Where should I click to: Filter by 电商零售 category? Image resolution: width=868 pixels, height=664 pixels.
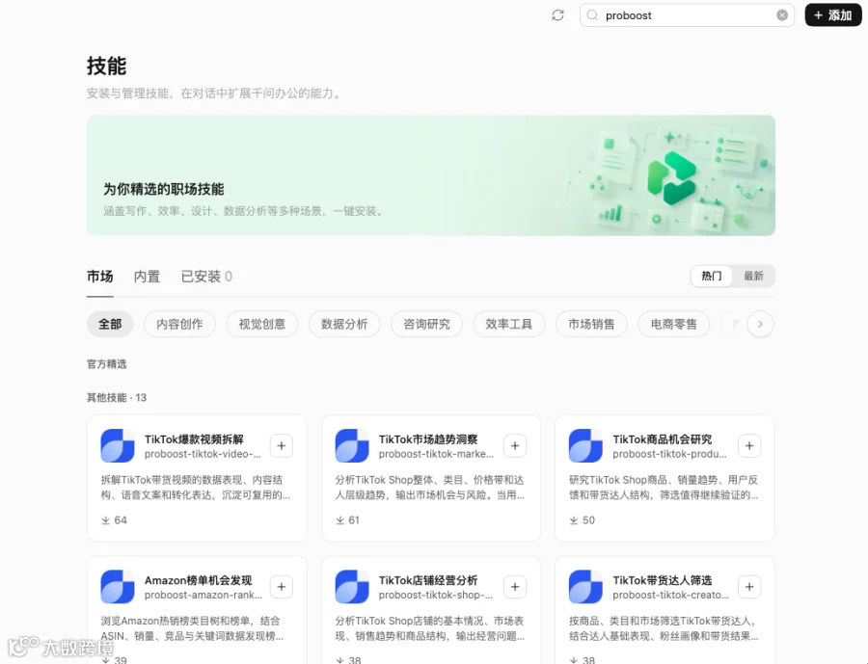(674, 324)
